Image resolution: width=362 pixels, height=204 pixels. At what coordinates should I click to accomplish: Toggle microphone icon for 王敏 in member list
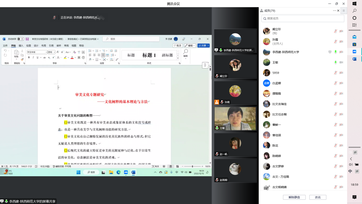point(336,62)
